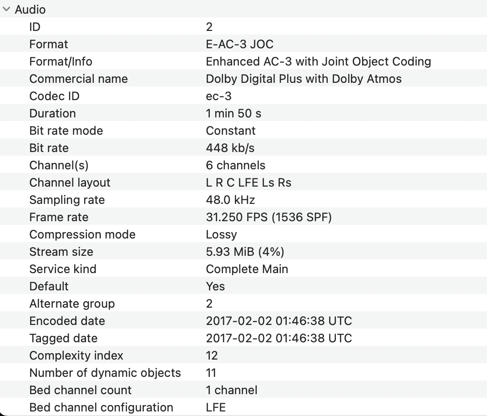Click the Tagged date timestamp value
Screen dimensions: 487x416
[279, 338]
